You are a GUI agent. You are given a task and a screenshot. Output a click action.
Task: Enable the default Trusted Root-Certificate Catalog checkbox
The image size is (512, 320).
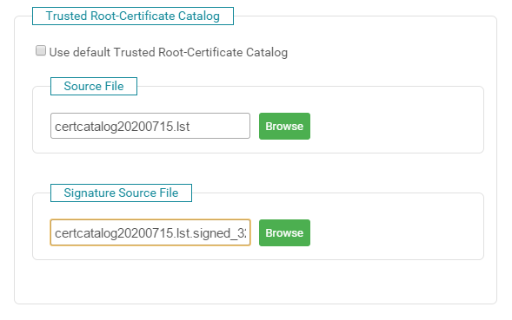41,50
